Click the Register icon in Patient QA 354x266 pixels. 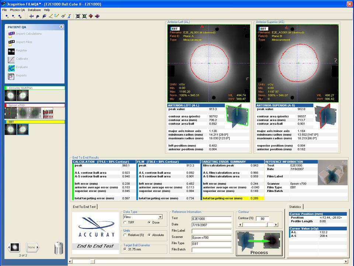click(11, 51)
